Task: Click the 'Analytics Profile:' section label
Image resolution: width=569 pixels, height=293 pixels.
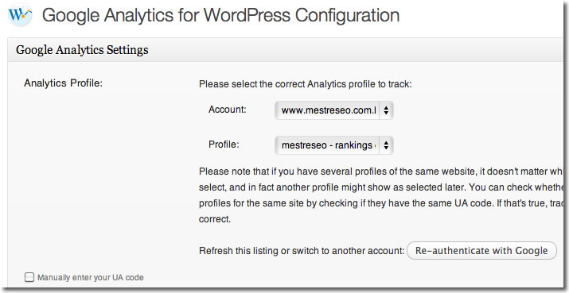Action: coord(64,83)
